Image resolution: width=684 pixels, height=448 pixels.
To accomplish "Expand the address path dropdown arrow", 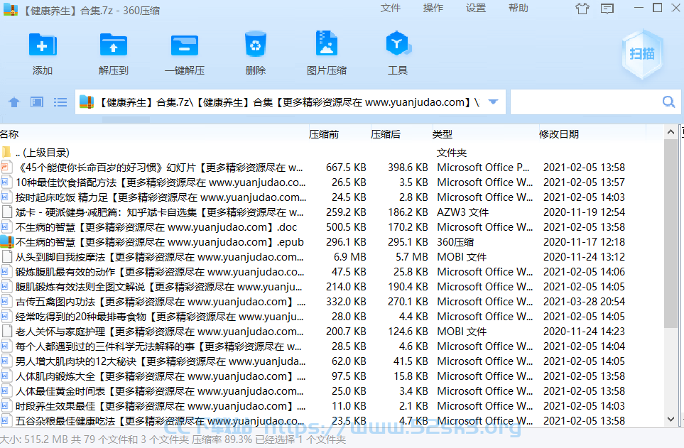I will 493,102.
